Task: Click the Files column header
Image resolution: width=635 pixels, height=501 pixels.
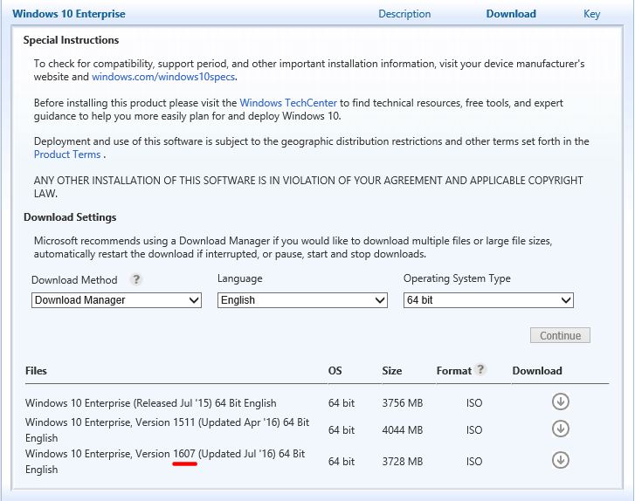Action: tap(36, 371)
